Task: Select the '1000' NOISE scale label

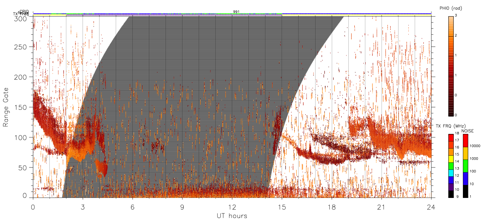Action: [474, 158]
